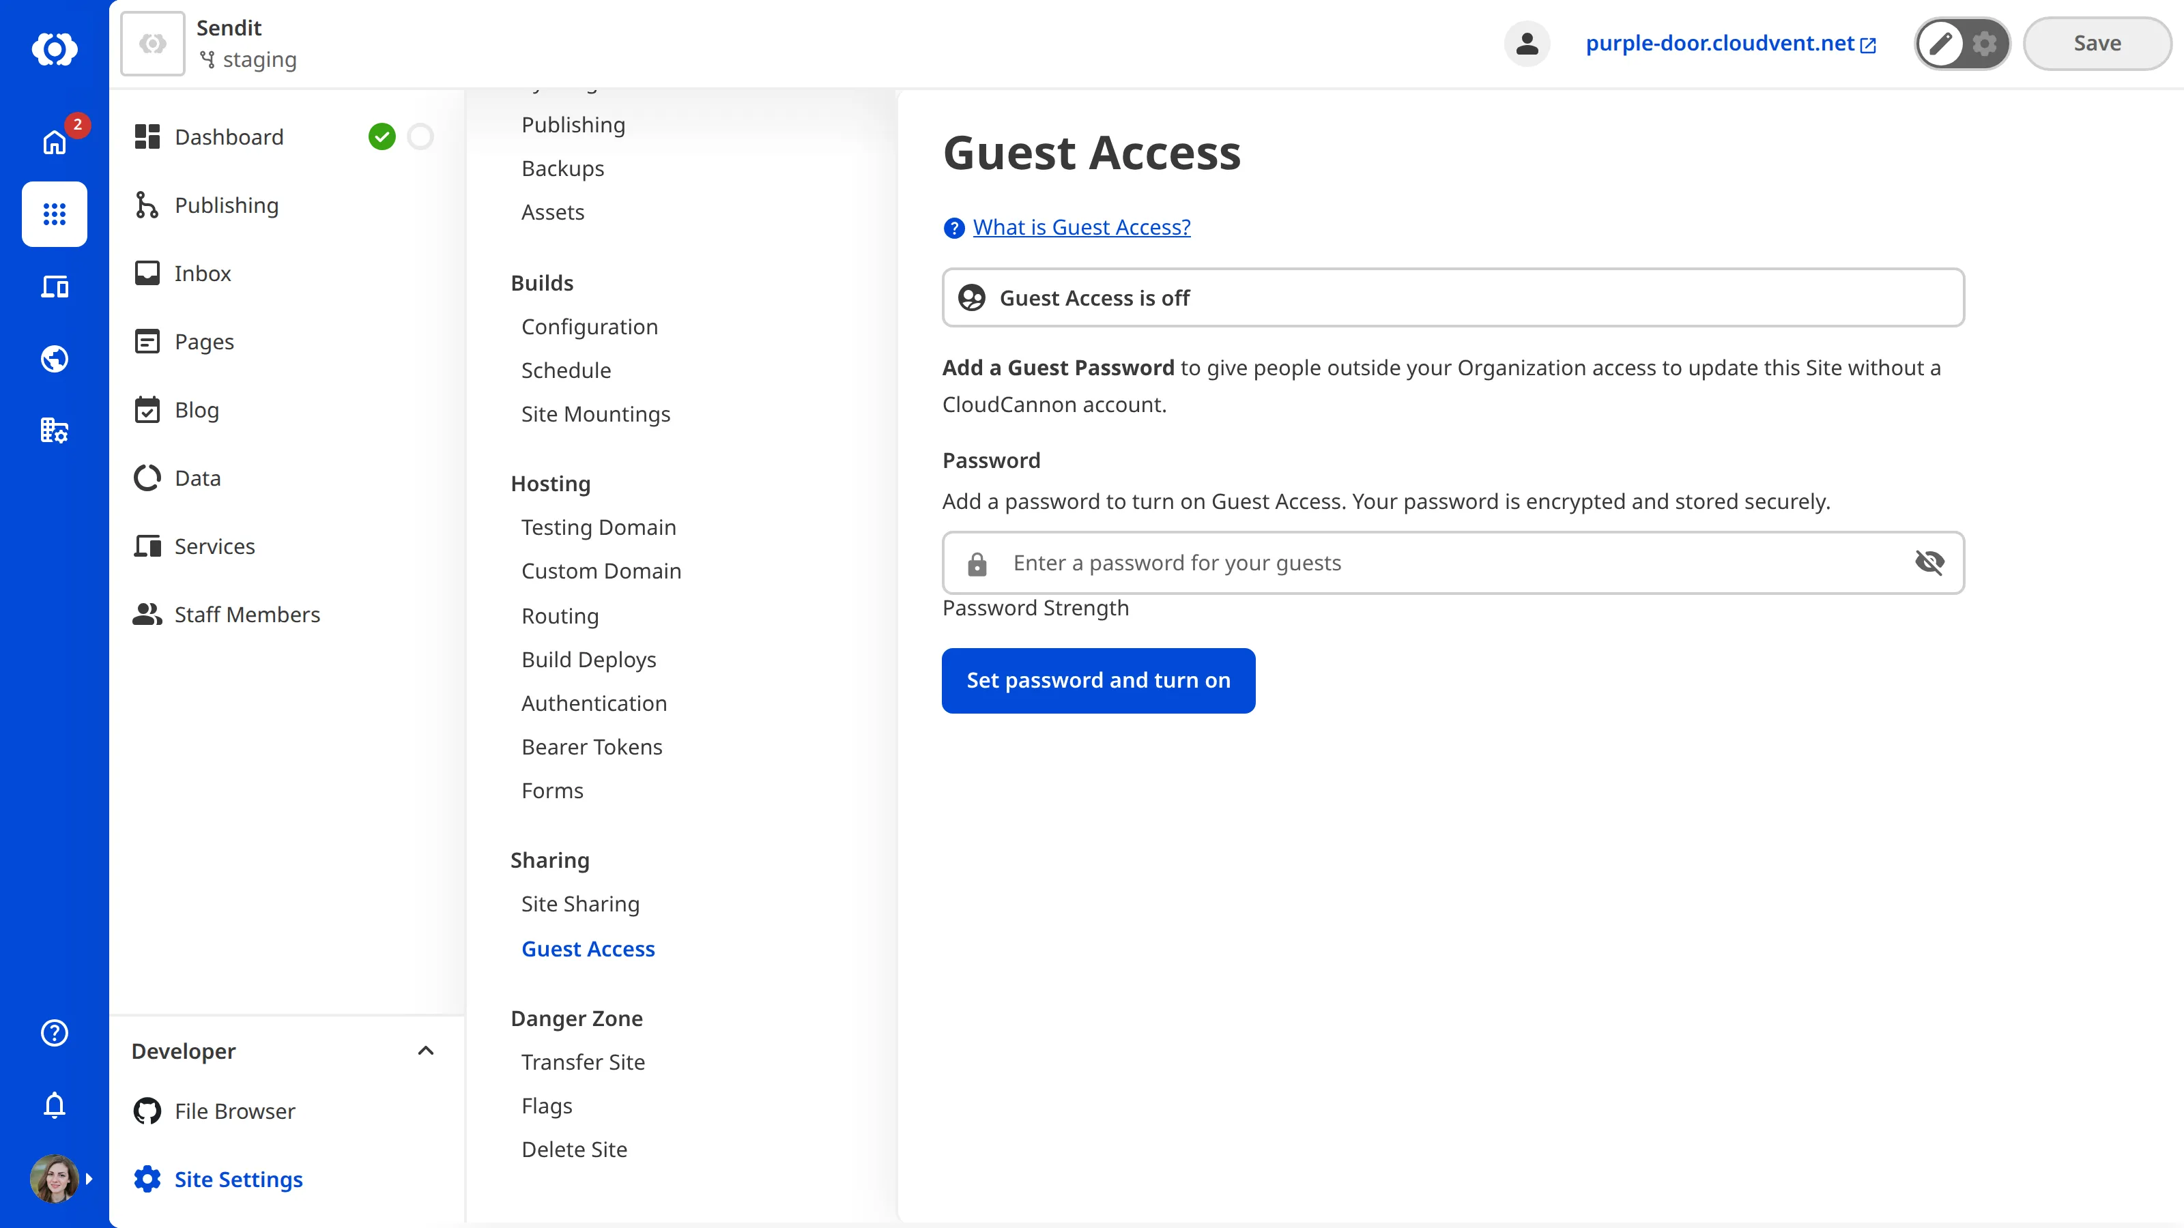2184x1228 pixels.
Task: Click the green sync status checkmark
Action: click(x=382, y=136)
